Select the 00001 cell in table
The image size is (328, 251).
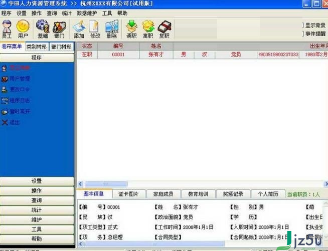pos(118,55)
